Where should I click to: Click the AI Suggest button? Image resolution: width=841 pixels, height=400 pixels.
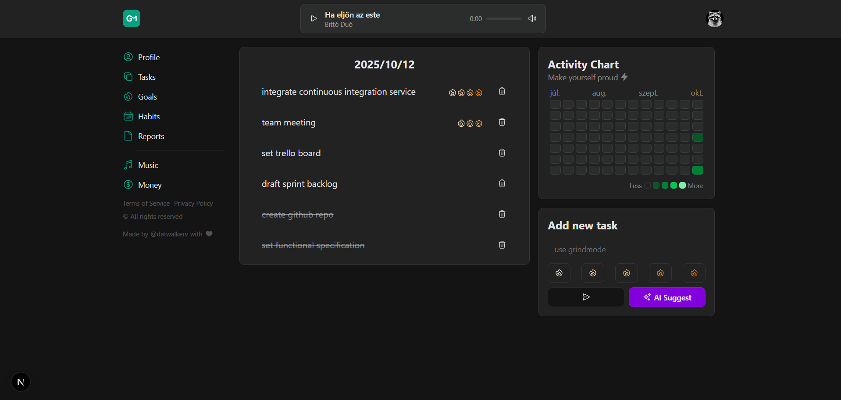[667, 297]
